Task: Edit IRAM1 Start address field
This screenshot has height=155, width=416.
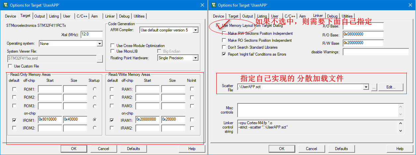Action: [x=148, y=120]
